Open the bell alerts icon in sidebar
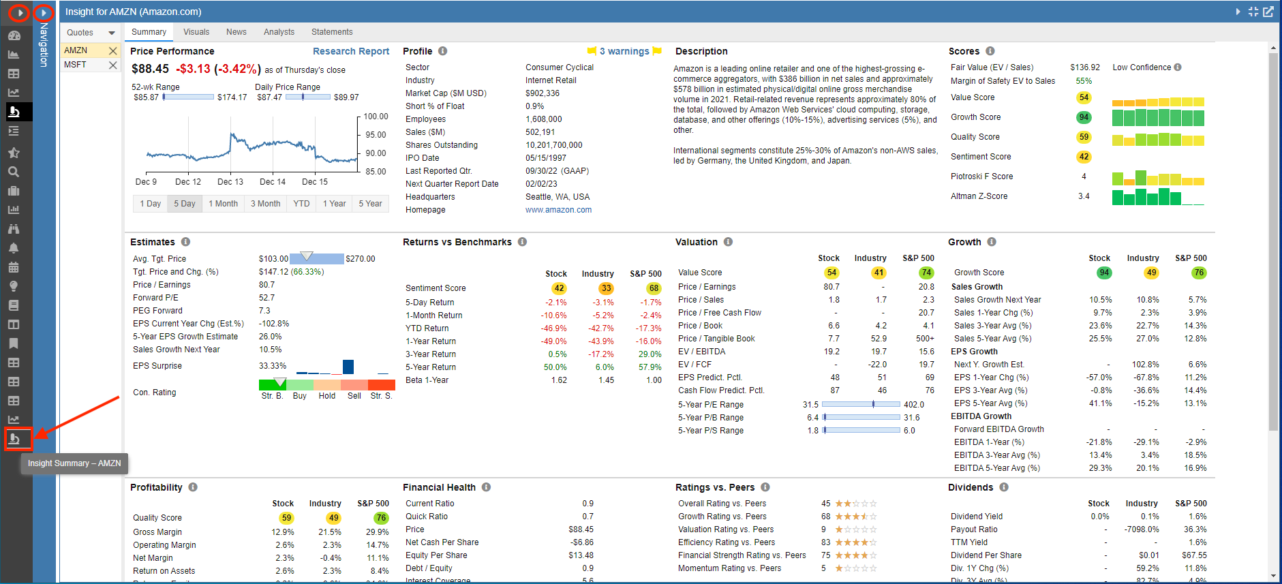 [x=14, y=248]
